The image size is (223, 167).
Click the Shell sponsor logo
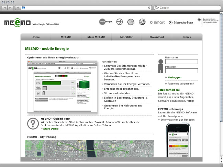point(131,22)
